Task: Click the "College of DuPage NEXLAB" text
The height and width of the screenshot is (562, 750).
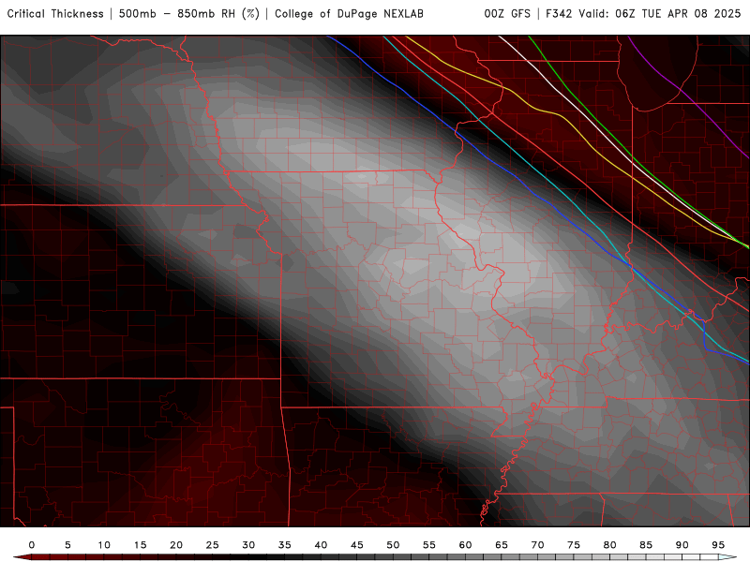Action: 349,14
